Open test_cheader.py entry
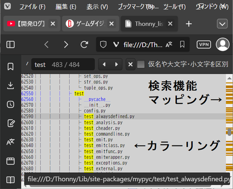This screenshot has width=233, height=189. (x=102, y=128)
